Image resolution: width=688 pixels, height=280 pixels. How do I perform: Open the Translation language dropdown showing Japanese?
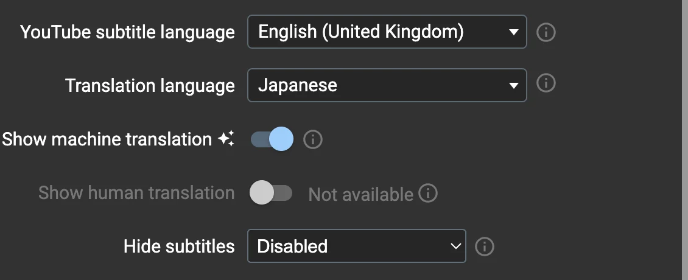387,85
